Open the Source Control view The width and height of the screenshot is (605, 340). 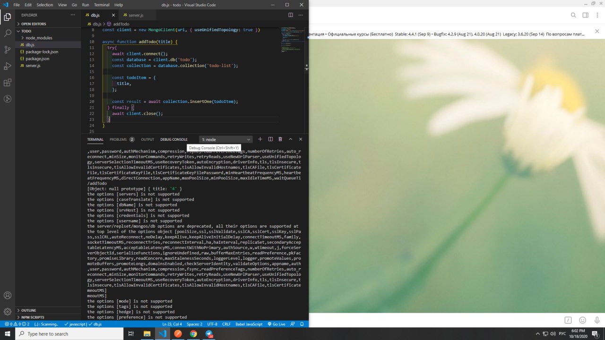(8, 50)
